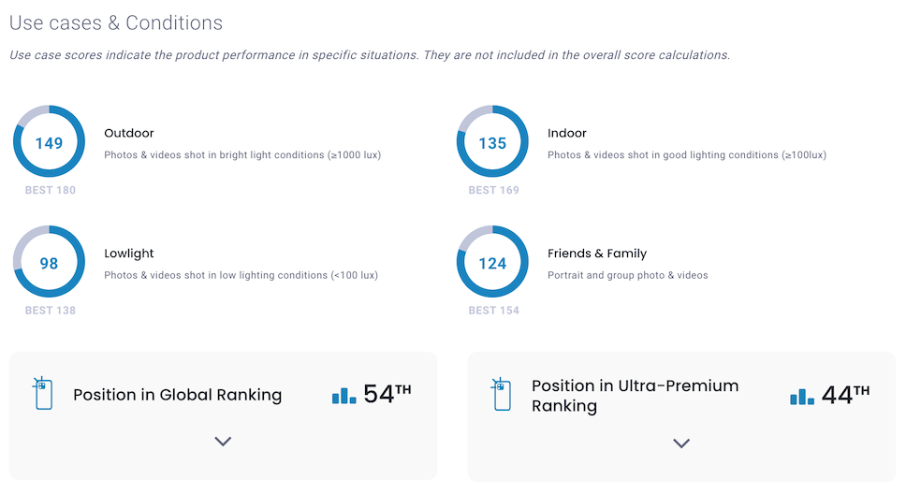Click the BEST 138 label under Lowlight
The image size is (906, 494).
click(50, 310)
